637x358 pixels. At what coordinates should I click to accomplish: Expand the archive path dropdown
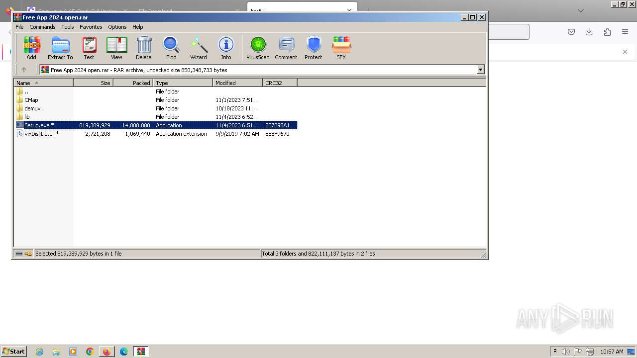click(x=481, y=70)
